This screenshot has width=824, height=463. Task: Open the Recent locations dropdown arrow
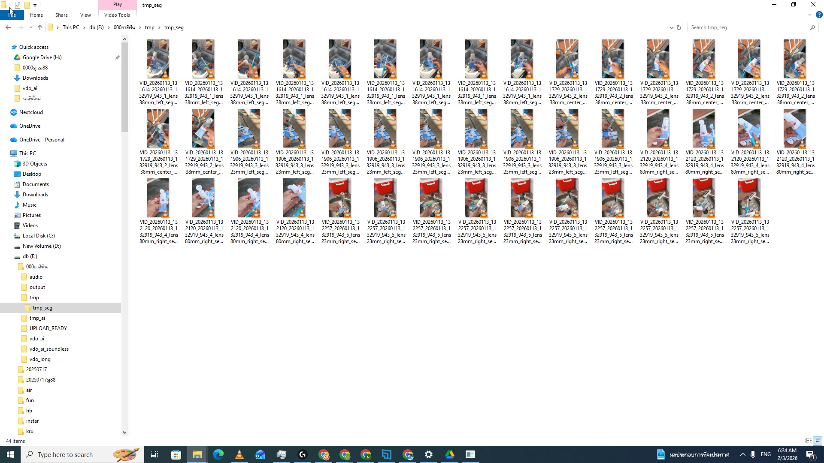pyautogui.click(x=31, y=27)
